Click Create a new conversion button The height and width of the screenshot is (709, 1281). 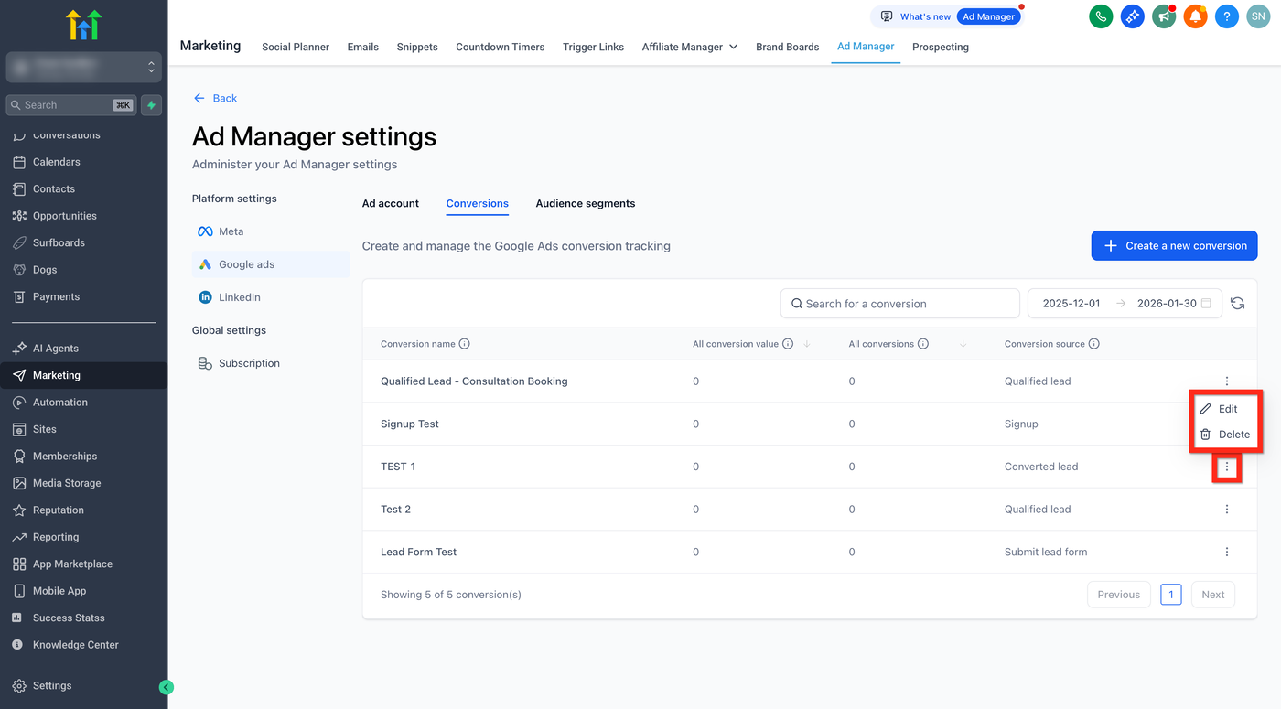click(1174, 245)
